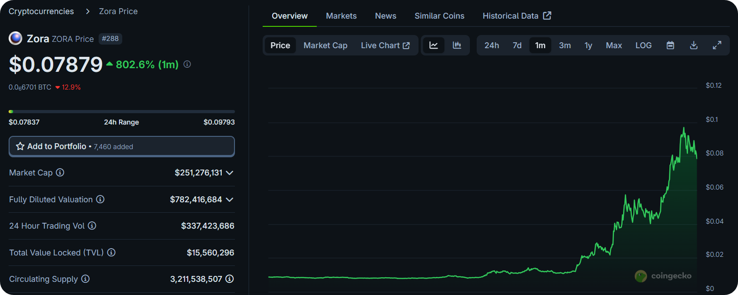Click breadcrumb chevron after Cryptocurrencies
738x295 pixels.
(x=88, y=11)
